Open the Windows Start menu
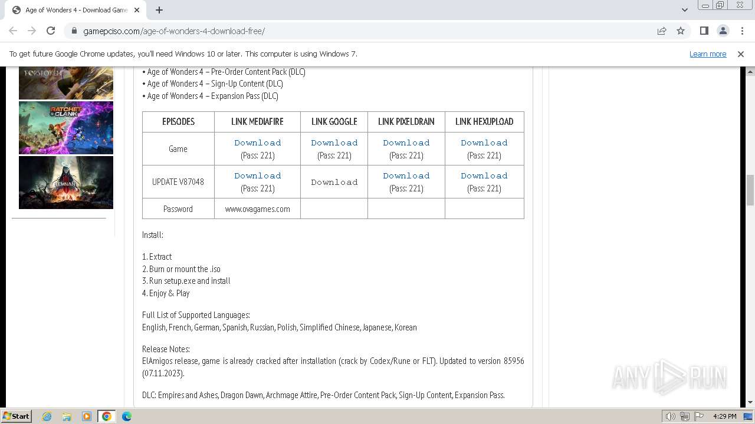The width and height of the screenshot is (755, 424). coord(17,416)
